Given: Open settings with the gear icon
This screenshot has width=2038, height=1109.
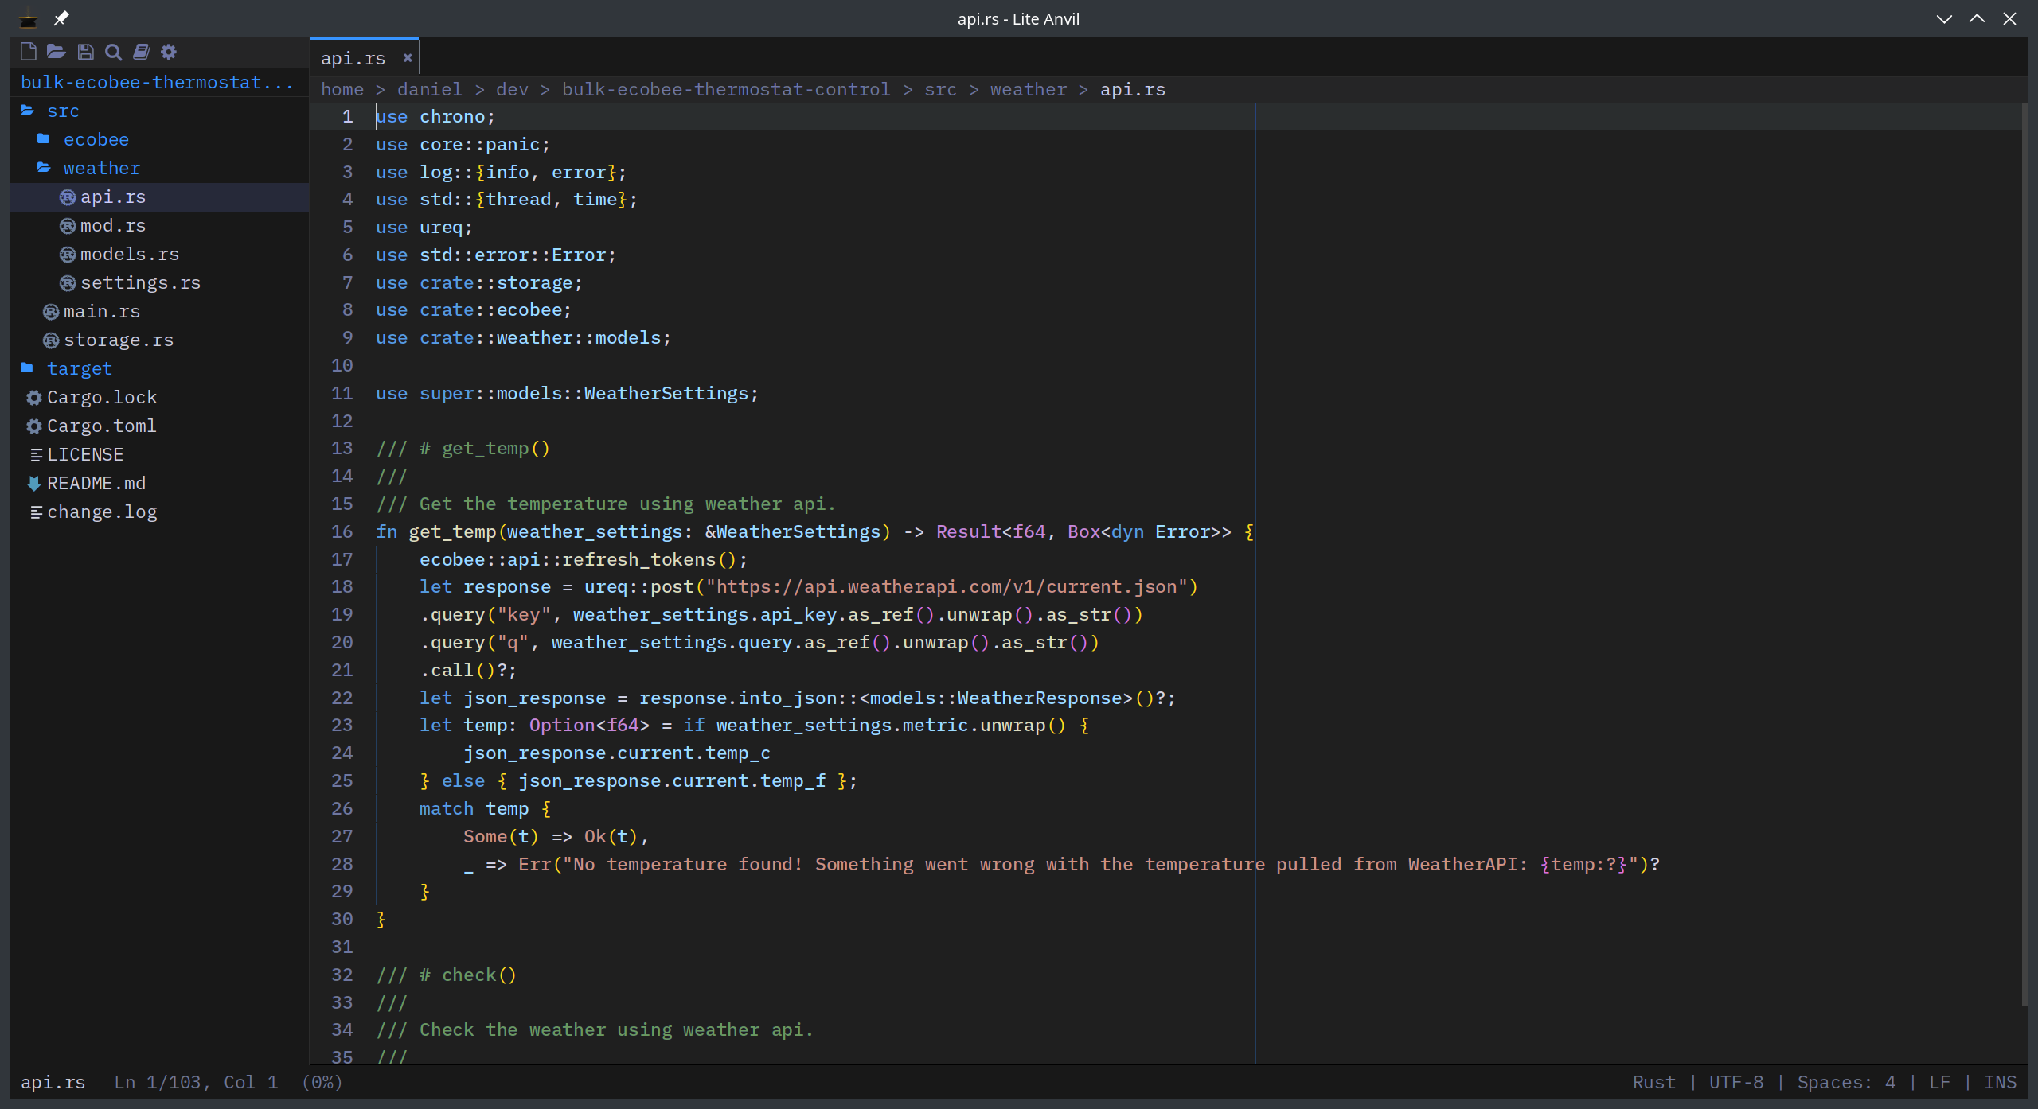Looking at the screenshot, I should tap(169, 53).
